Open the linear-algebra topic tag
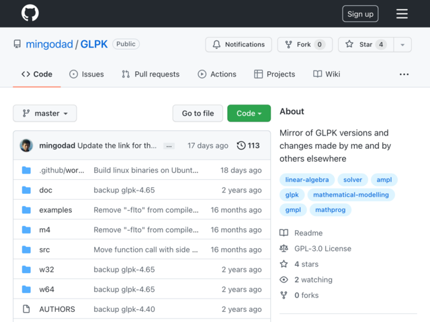The height and width of the screenshot is (322, 430). point(307,180)
